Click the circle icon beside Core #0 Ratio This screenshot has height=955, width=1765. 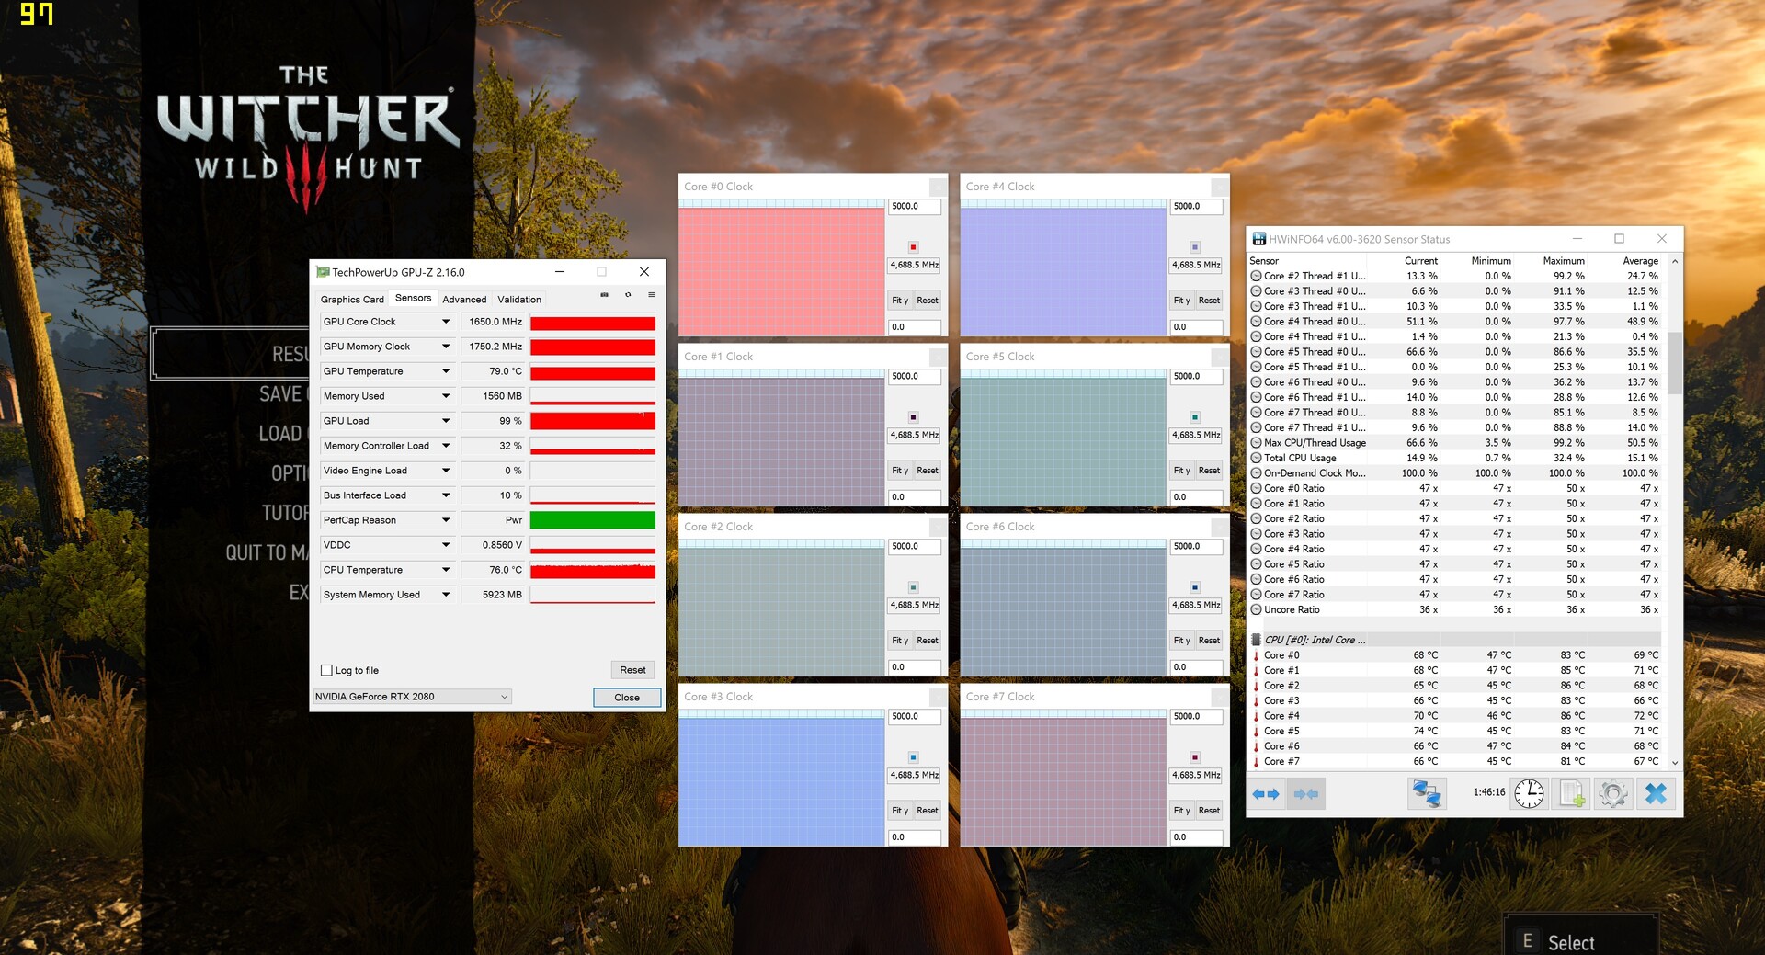[1256, 488]
